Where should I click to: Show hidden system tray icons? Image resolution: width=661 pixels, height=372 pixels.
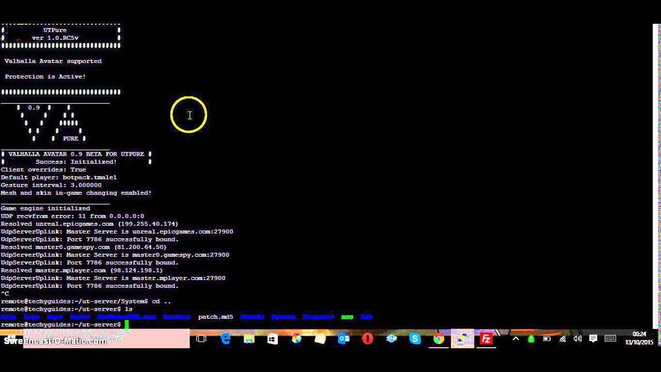[x=515, y=339]
